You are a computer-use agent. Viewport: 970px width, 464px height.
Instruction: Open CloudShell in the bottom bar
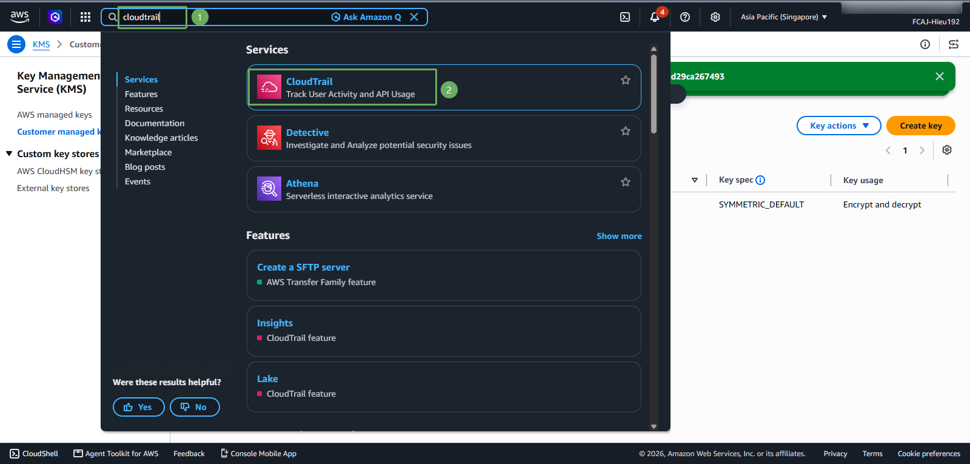34,454
